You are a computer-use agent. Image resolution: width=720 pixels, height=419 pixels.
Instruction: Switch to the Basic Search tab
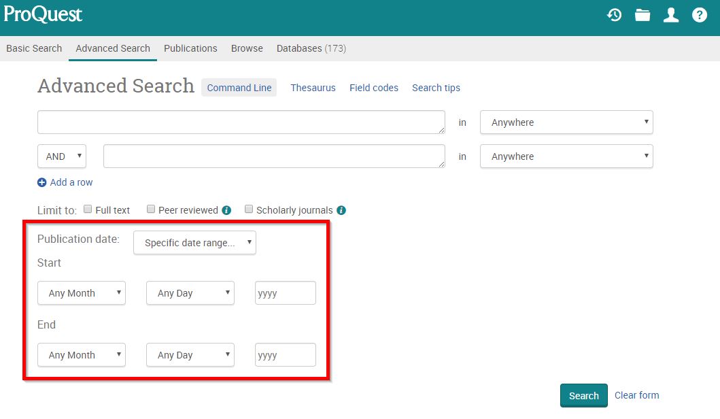point(34,48)
